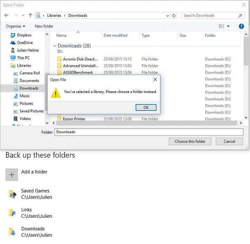The height and width of the screenshot is (244, 250).
Task: Refresh the Downloads folder view
Action: point(174,15)
